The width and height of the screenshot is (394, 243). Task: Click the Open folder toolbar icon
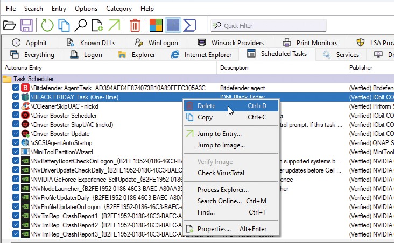9,25
